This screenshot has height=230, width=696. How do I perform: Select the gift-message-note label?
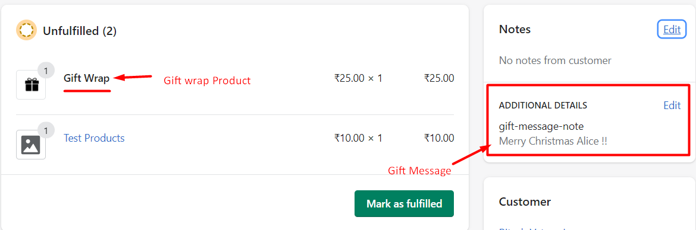pyautogui.click(x=541, y=126)
